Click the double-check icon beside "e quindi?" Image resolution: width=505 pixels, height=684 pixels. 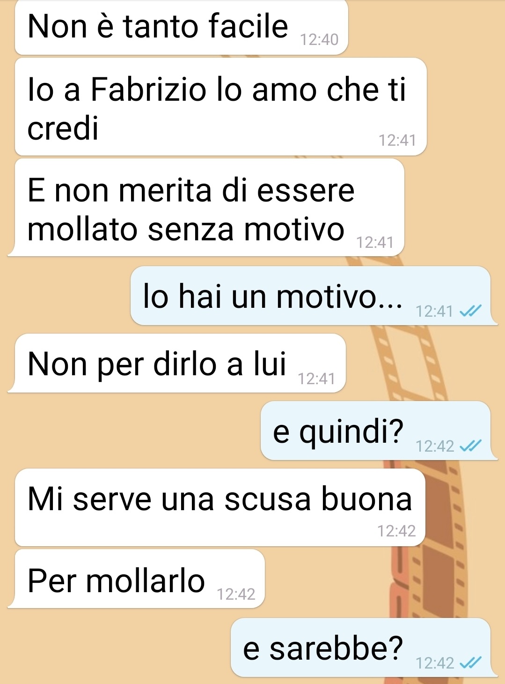(470, 446)
